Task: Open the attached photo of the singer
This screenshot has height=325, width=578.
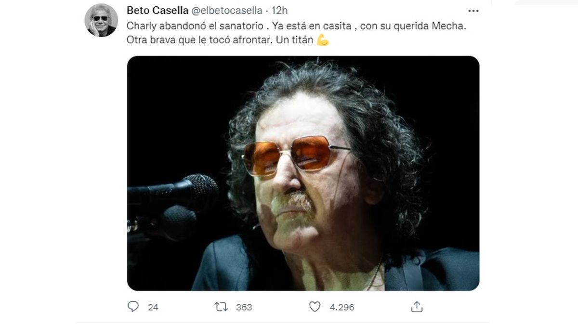Action: (x=303, y=173)
